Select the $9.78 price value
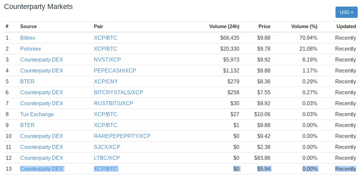Viewport: 360px width, 176px height. [264, 49]
